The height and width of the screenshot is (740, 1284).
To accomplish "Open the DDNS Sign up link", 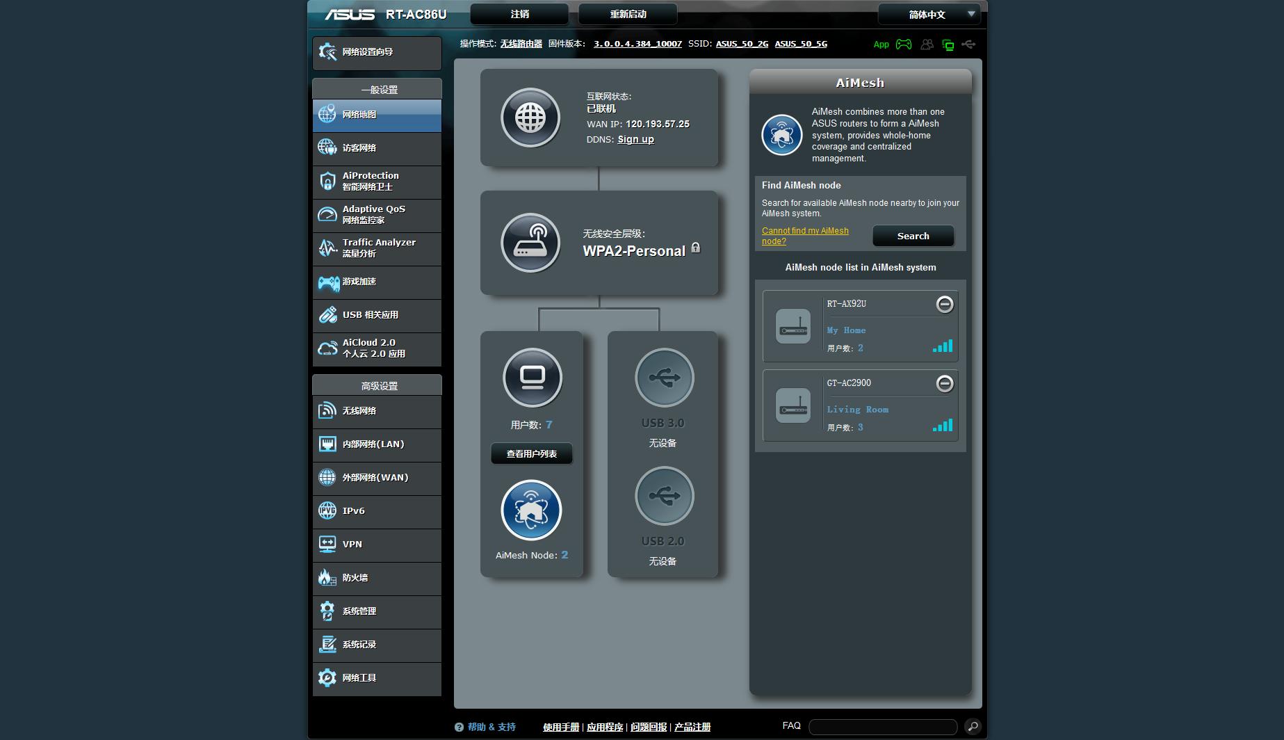I will pos(635,140).
